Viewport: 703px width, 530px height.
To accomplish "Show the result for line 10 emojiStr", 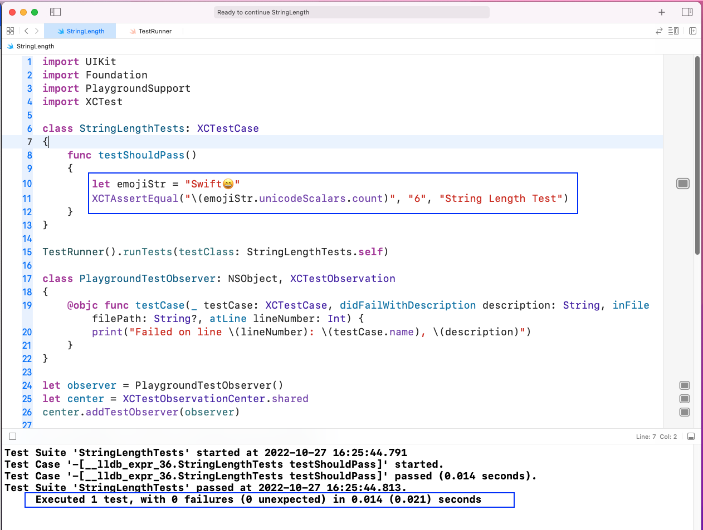I will coord(683,184).
